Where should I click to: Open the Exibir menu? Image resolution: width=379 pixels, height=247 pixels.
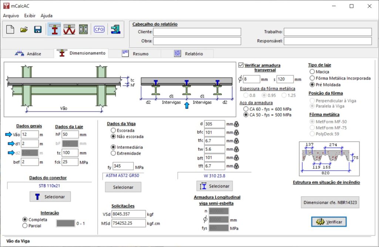[30, 16]
